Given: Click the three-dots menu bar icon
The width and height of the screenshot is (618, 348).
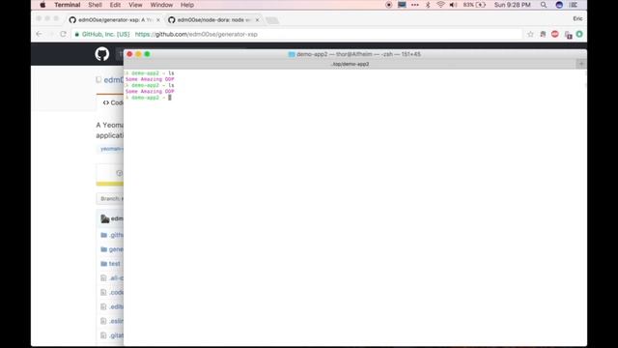Looking at the screenshot, I should [x=414, y=5].
